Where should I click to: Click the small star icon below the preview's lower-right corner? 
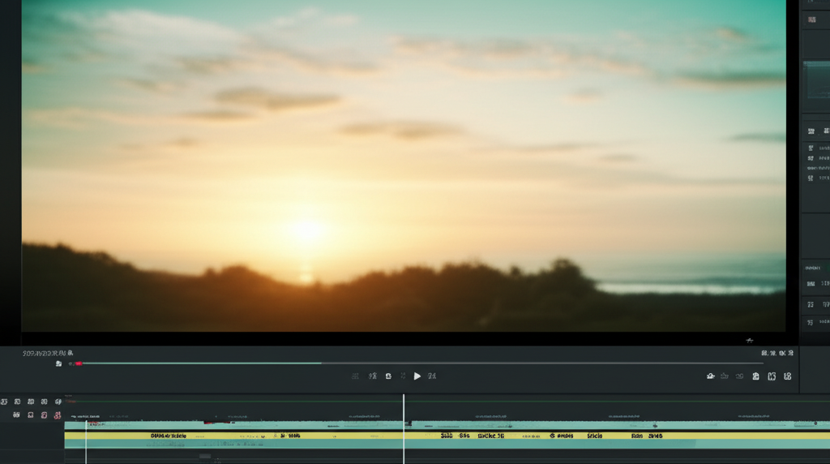click(x=749, y=341)
